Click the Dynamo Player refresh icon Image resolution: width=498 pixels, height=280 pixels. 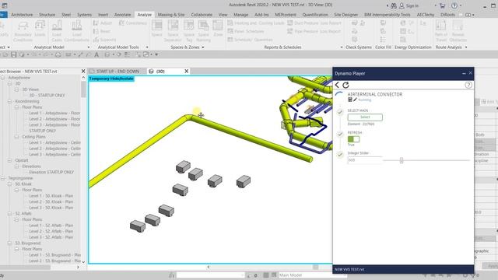click(345, 85)
